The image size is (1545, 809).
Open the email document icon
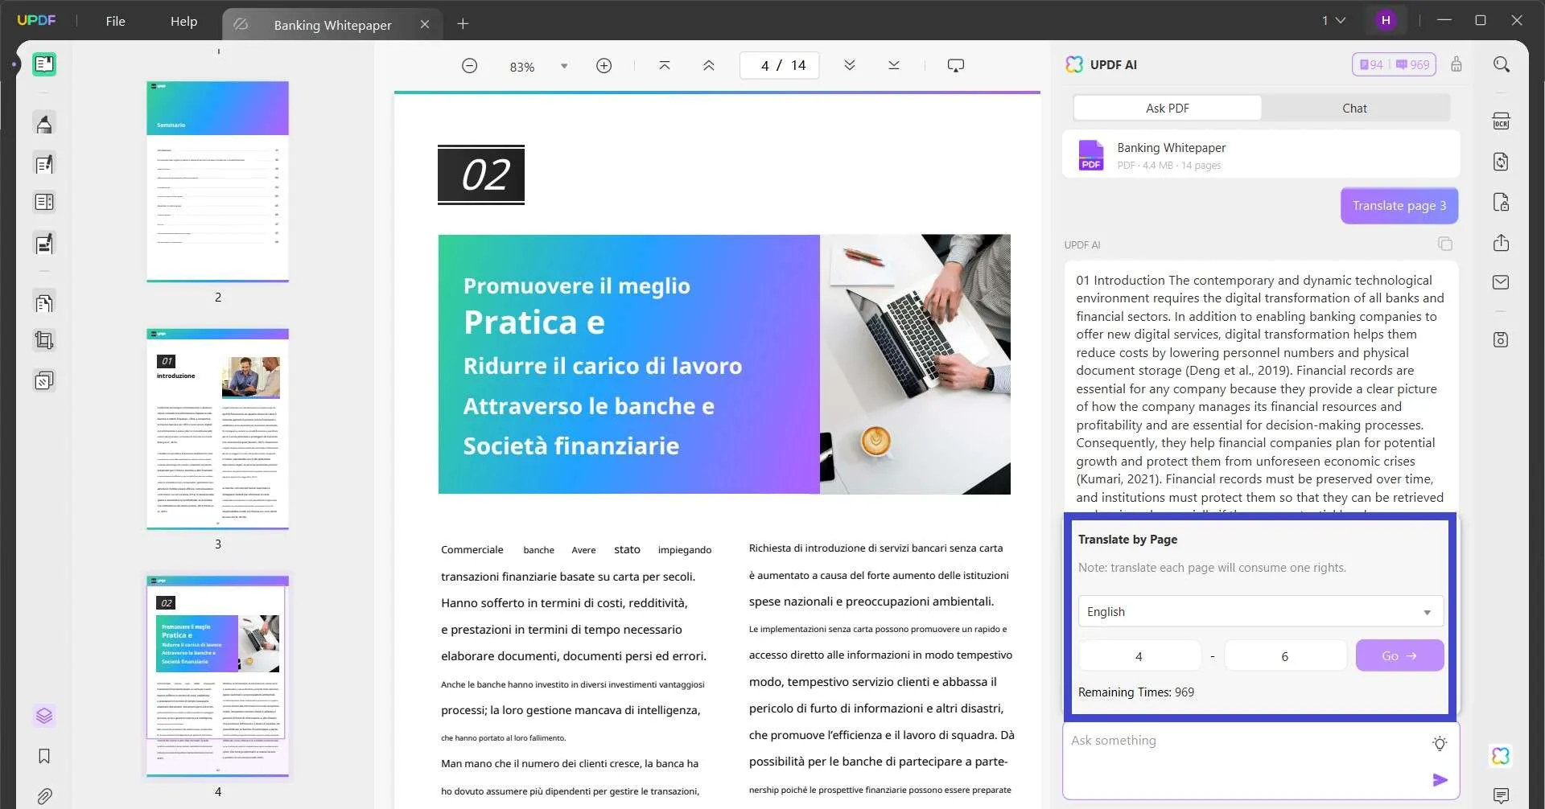[x=1502, y=282]
